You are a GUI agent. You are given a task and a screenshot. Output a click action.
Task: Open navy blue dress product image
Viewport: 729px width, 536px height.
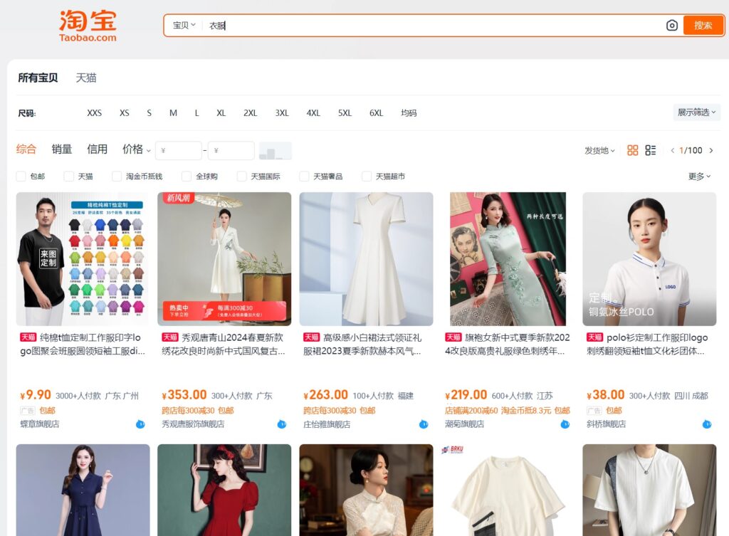point(83,490)
